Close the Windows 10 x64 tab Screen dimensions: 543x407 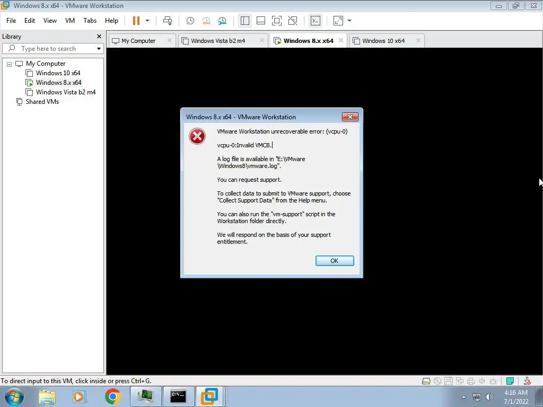[418, 40]
